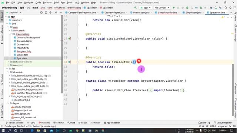Image resolution: width=237 pixels, height=133 pixels.
Task: Show hidden editor tabs dropdown
Action: (231, 13)
